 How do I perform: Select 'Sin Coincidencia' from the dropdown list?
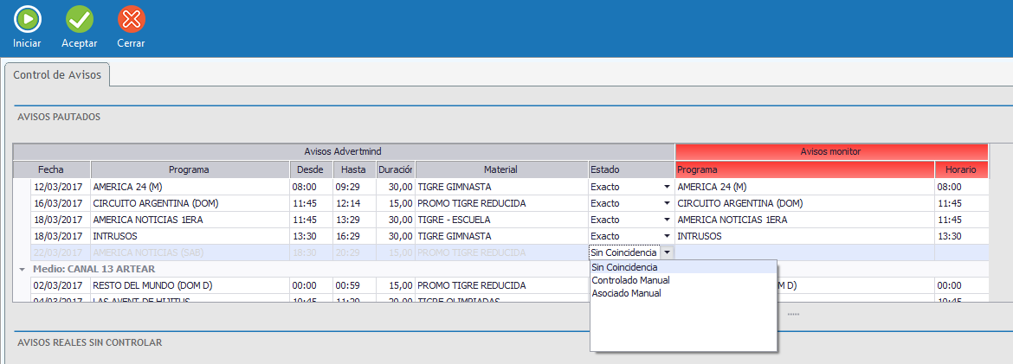point(623,267)
